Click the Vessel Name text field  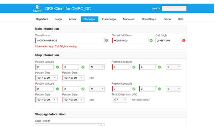click(x=70, y=40)
